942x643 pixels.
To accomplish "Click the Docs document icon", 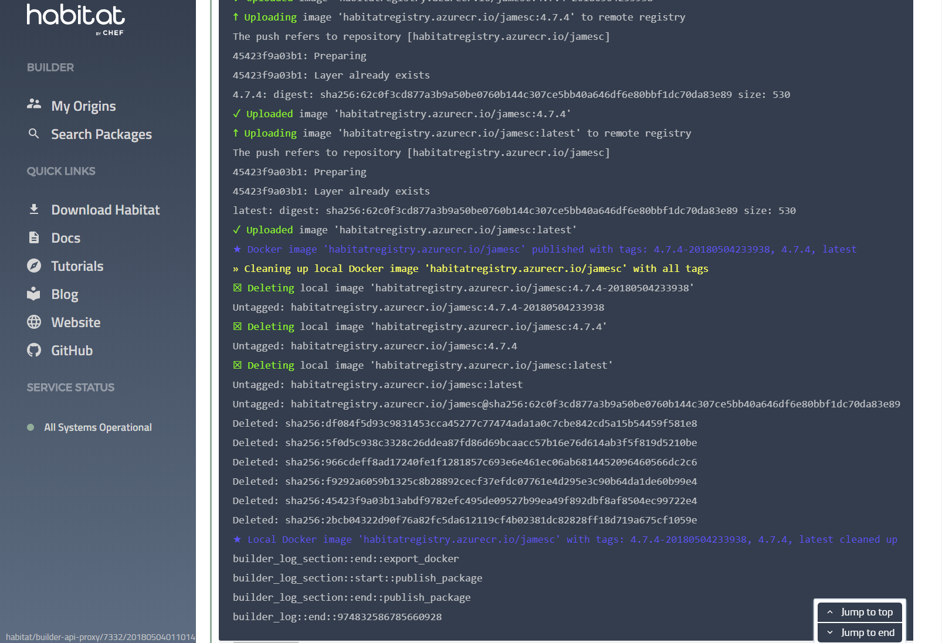I will [x=34, y=237].
